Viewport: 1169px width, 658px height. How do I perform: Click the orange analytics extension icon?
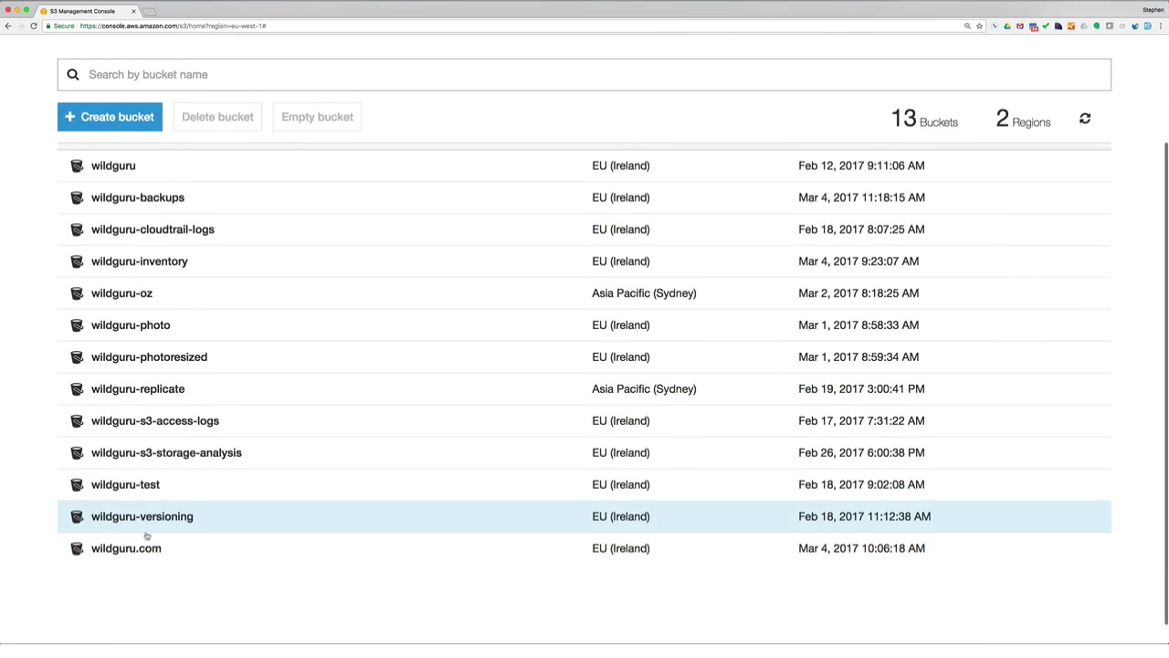[x=1071, y=26]
